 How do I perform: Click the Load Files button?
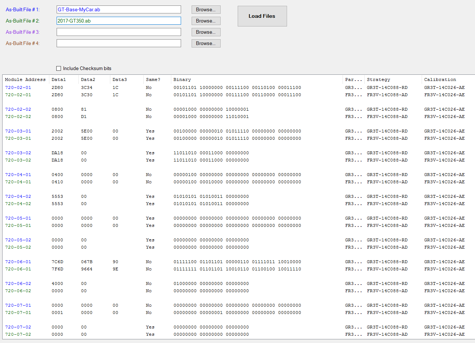coord(262,16)
